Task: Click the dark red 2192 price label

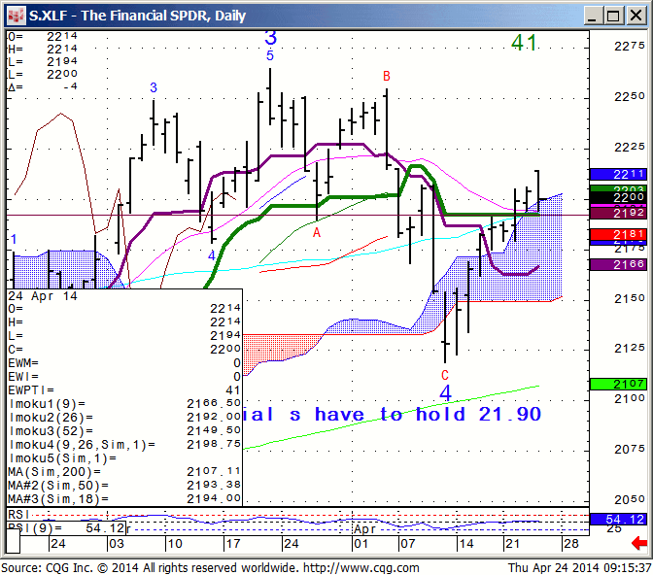Action: pyautogui.click(x=618, y=213)
